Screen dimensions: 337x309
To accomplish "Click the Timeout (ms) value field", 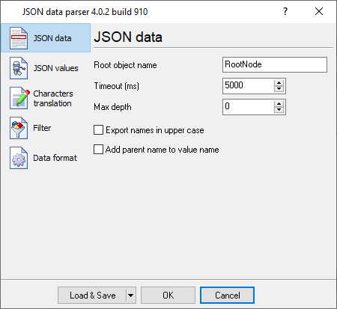I will click(x=248, y=86).
